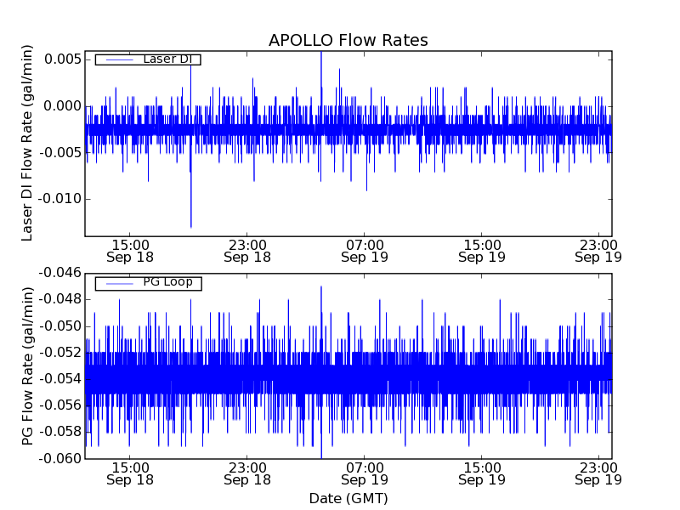
Task: Click the -0.052 tick label on bottom plot
Action: pos(60,353)
